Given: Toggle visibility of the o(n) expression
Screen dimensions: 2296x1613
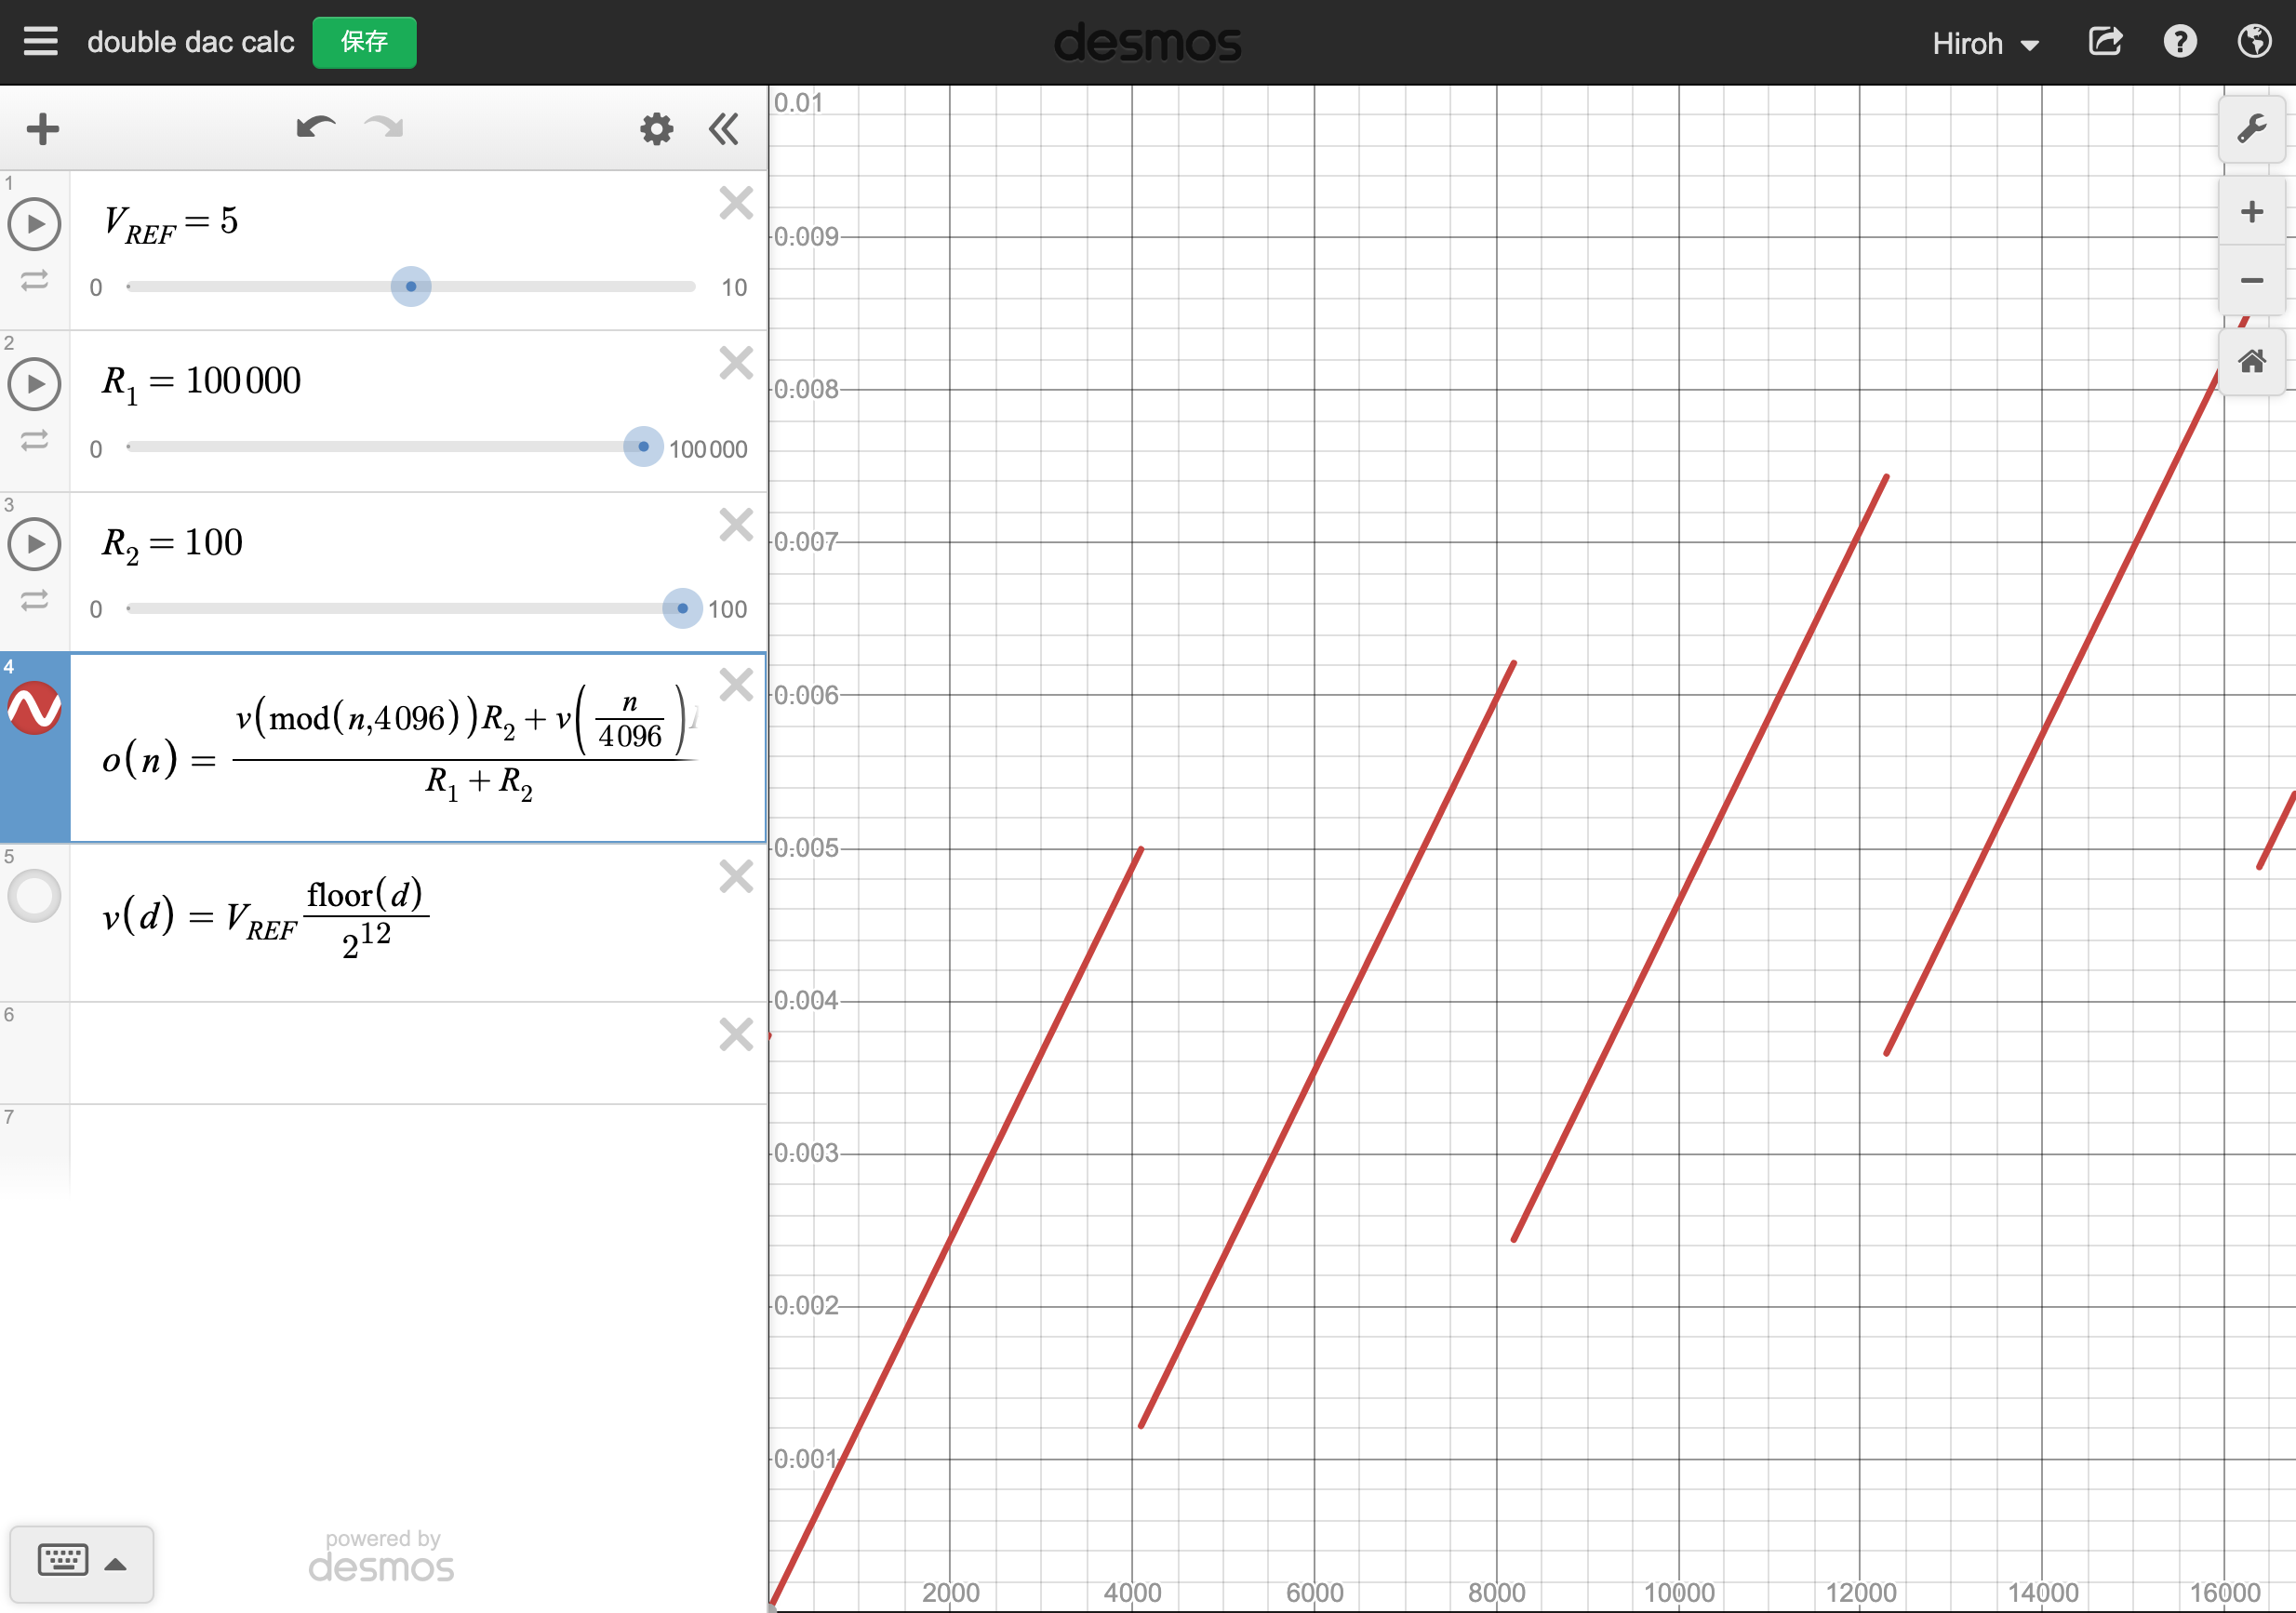Looking at the screenshot, I should pos(35,708).
